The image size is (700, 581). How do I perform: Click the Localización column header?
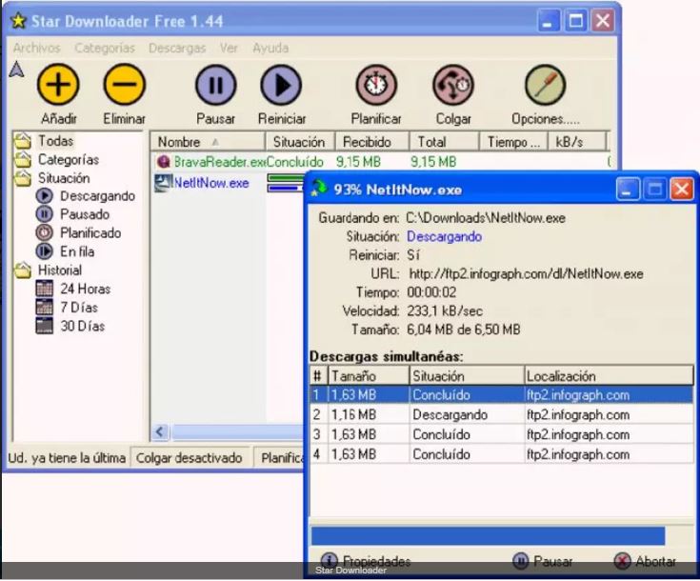pyautogui.click(x=609, y=376)
